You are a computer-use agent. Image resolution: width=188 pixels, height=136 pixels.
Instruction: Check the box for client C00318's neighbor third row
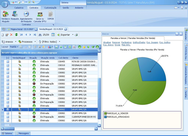point(8,69)
